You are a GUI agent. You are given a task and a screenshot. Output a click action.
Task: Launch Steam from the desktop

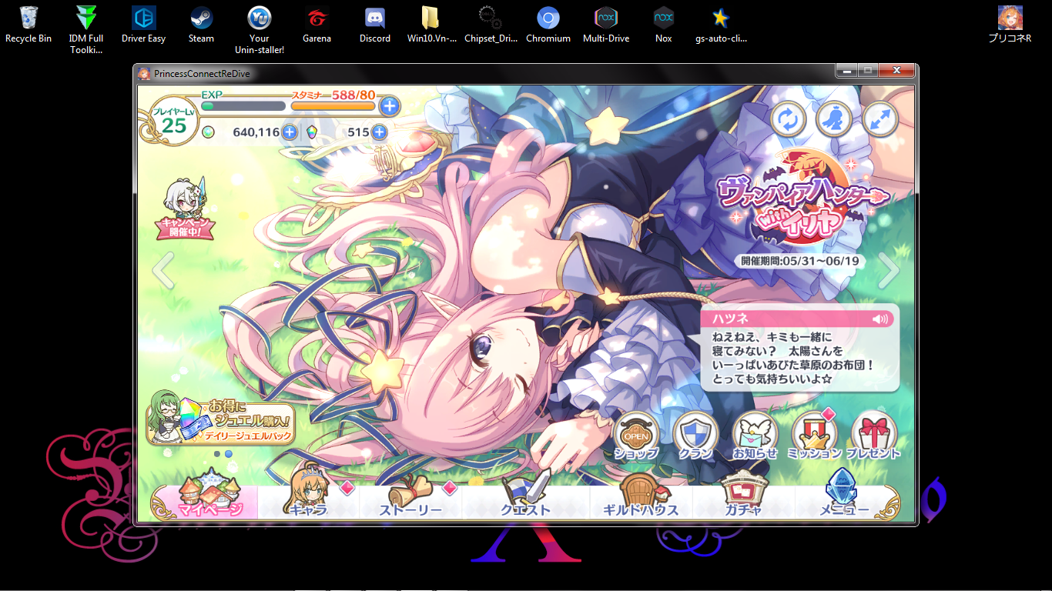(202, 25)
